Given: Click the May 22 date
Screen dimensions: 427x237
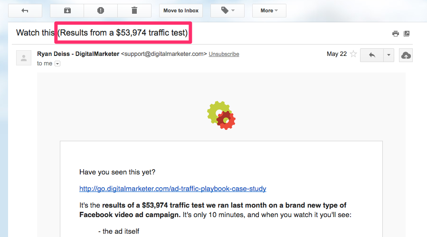Looking at the screenshot, I should click(337, 54).
